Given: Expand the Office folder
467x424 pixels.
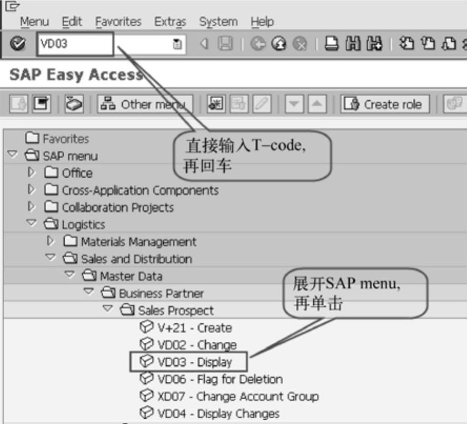Looking at the screenshot, I should pyautogui.click(x=31, y=172).
